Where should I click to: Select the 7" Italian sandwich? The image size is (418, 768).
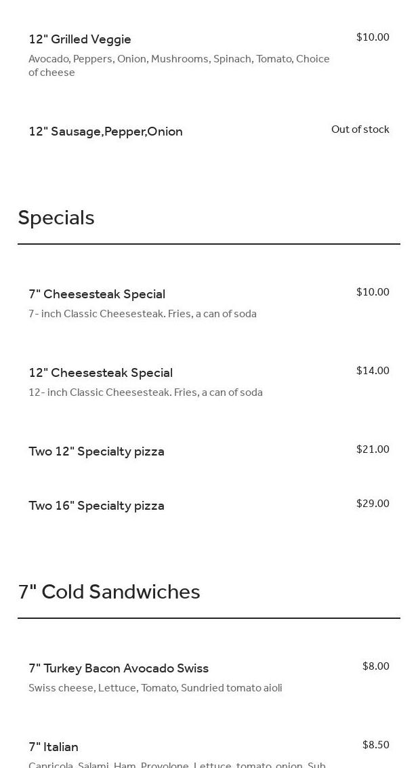54,747
